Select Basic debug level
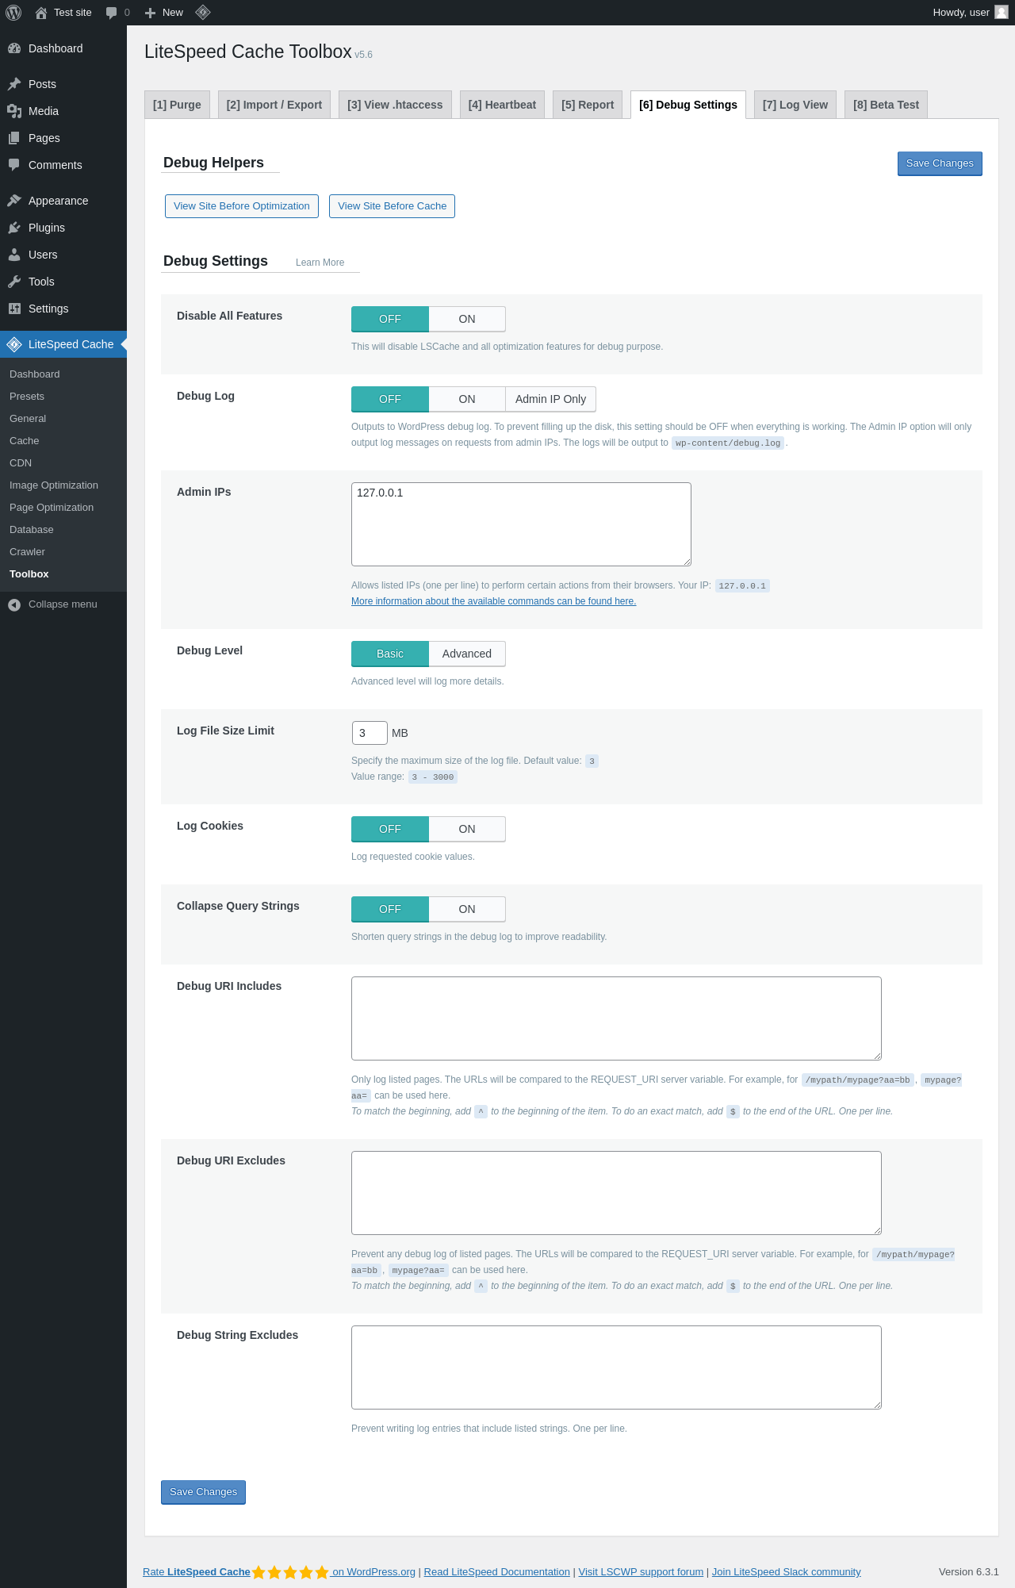The height and width of the screenshot is (1588, 1015). tap(390, 654)
